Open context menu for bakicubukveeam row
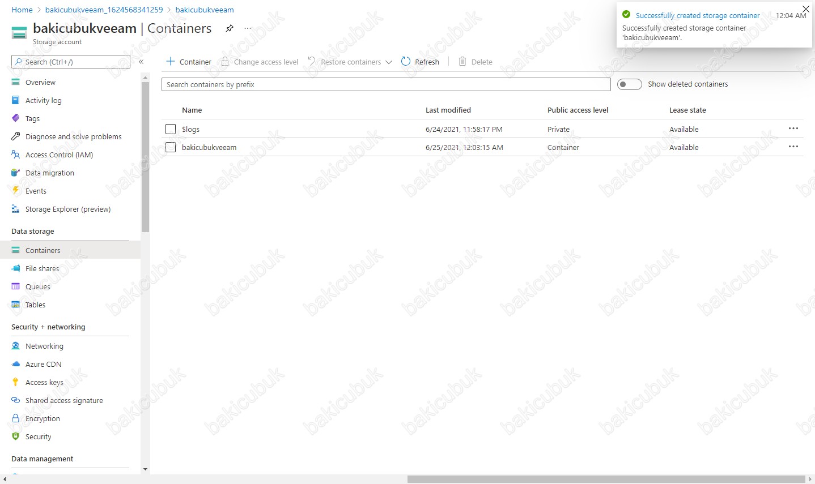This screenshot has height=484, width=815. coord(793,147)
